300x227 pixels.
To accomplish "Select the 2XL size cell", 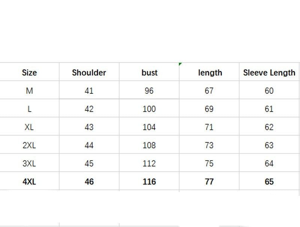I will [29, 145].
